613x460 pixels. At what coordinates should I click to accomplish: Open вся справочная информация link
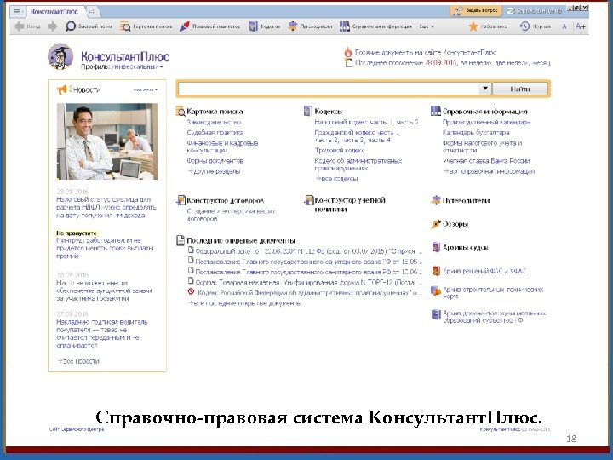[x=489, y=171]
